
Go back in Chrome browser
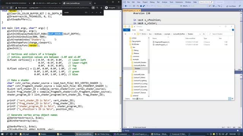click(3, 8)
